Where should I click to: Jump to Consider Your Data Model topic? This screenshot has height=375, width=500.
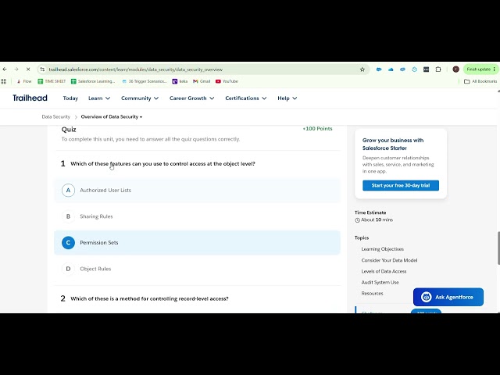tap(389, 260)
